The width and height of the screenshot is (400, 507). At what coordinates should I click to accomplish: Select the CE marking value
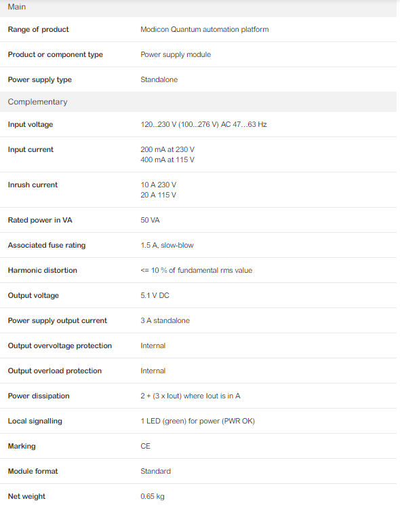(x=145, y=446)
